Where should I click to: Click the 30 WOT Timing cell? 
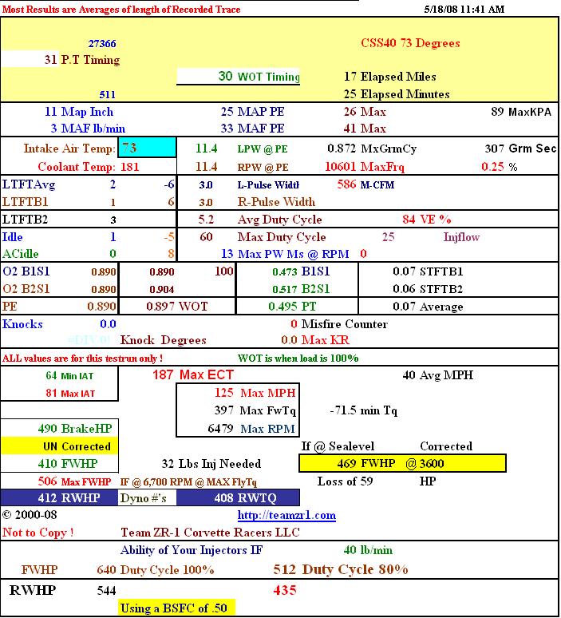(239, 77)
